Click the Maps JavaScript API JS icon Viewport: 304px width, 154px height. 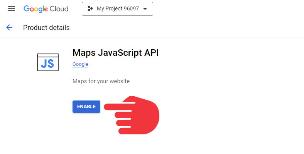(x=48, y=62)
